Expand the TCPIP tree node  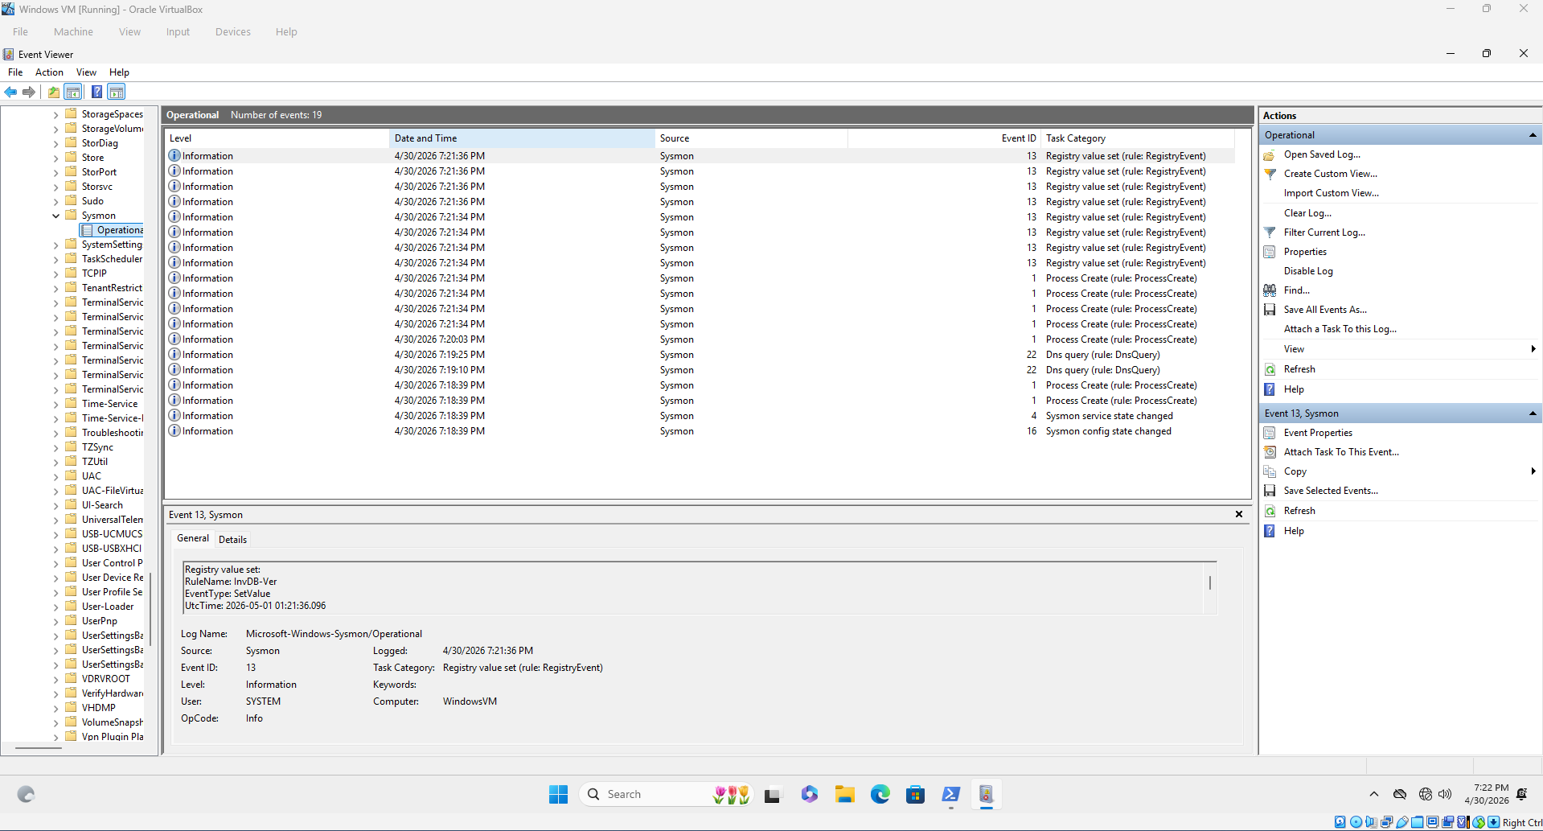[56, 274]
